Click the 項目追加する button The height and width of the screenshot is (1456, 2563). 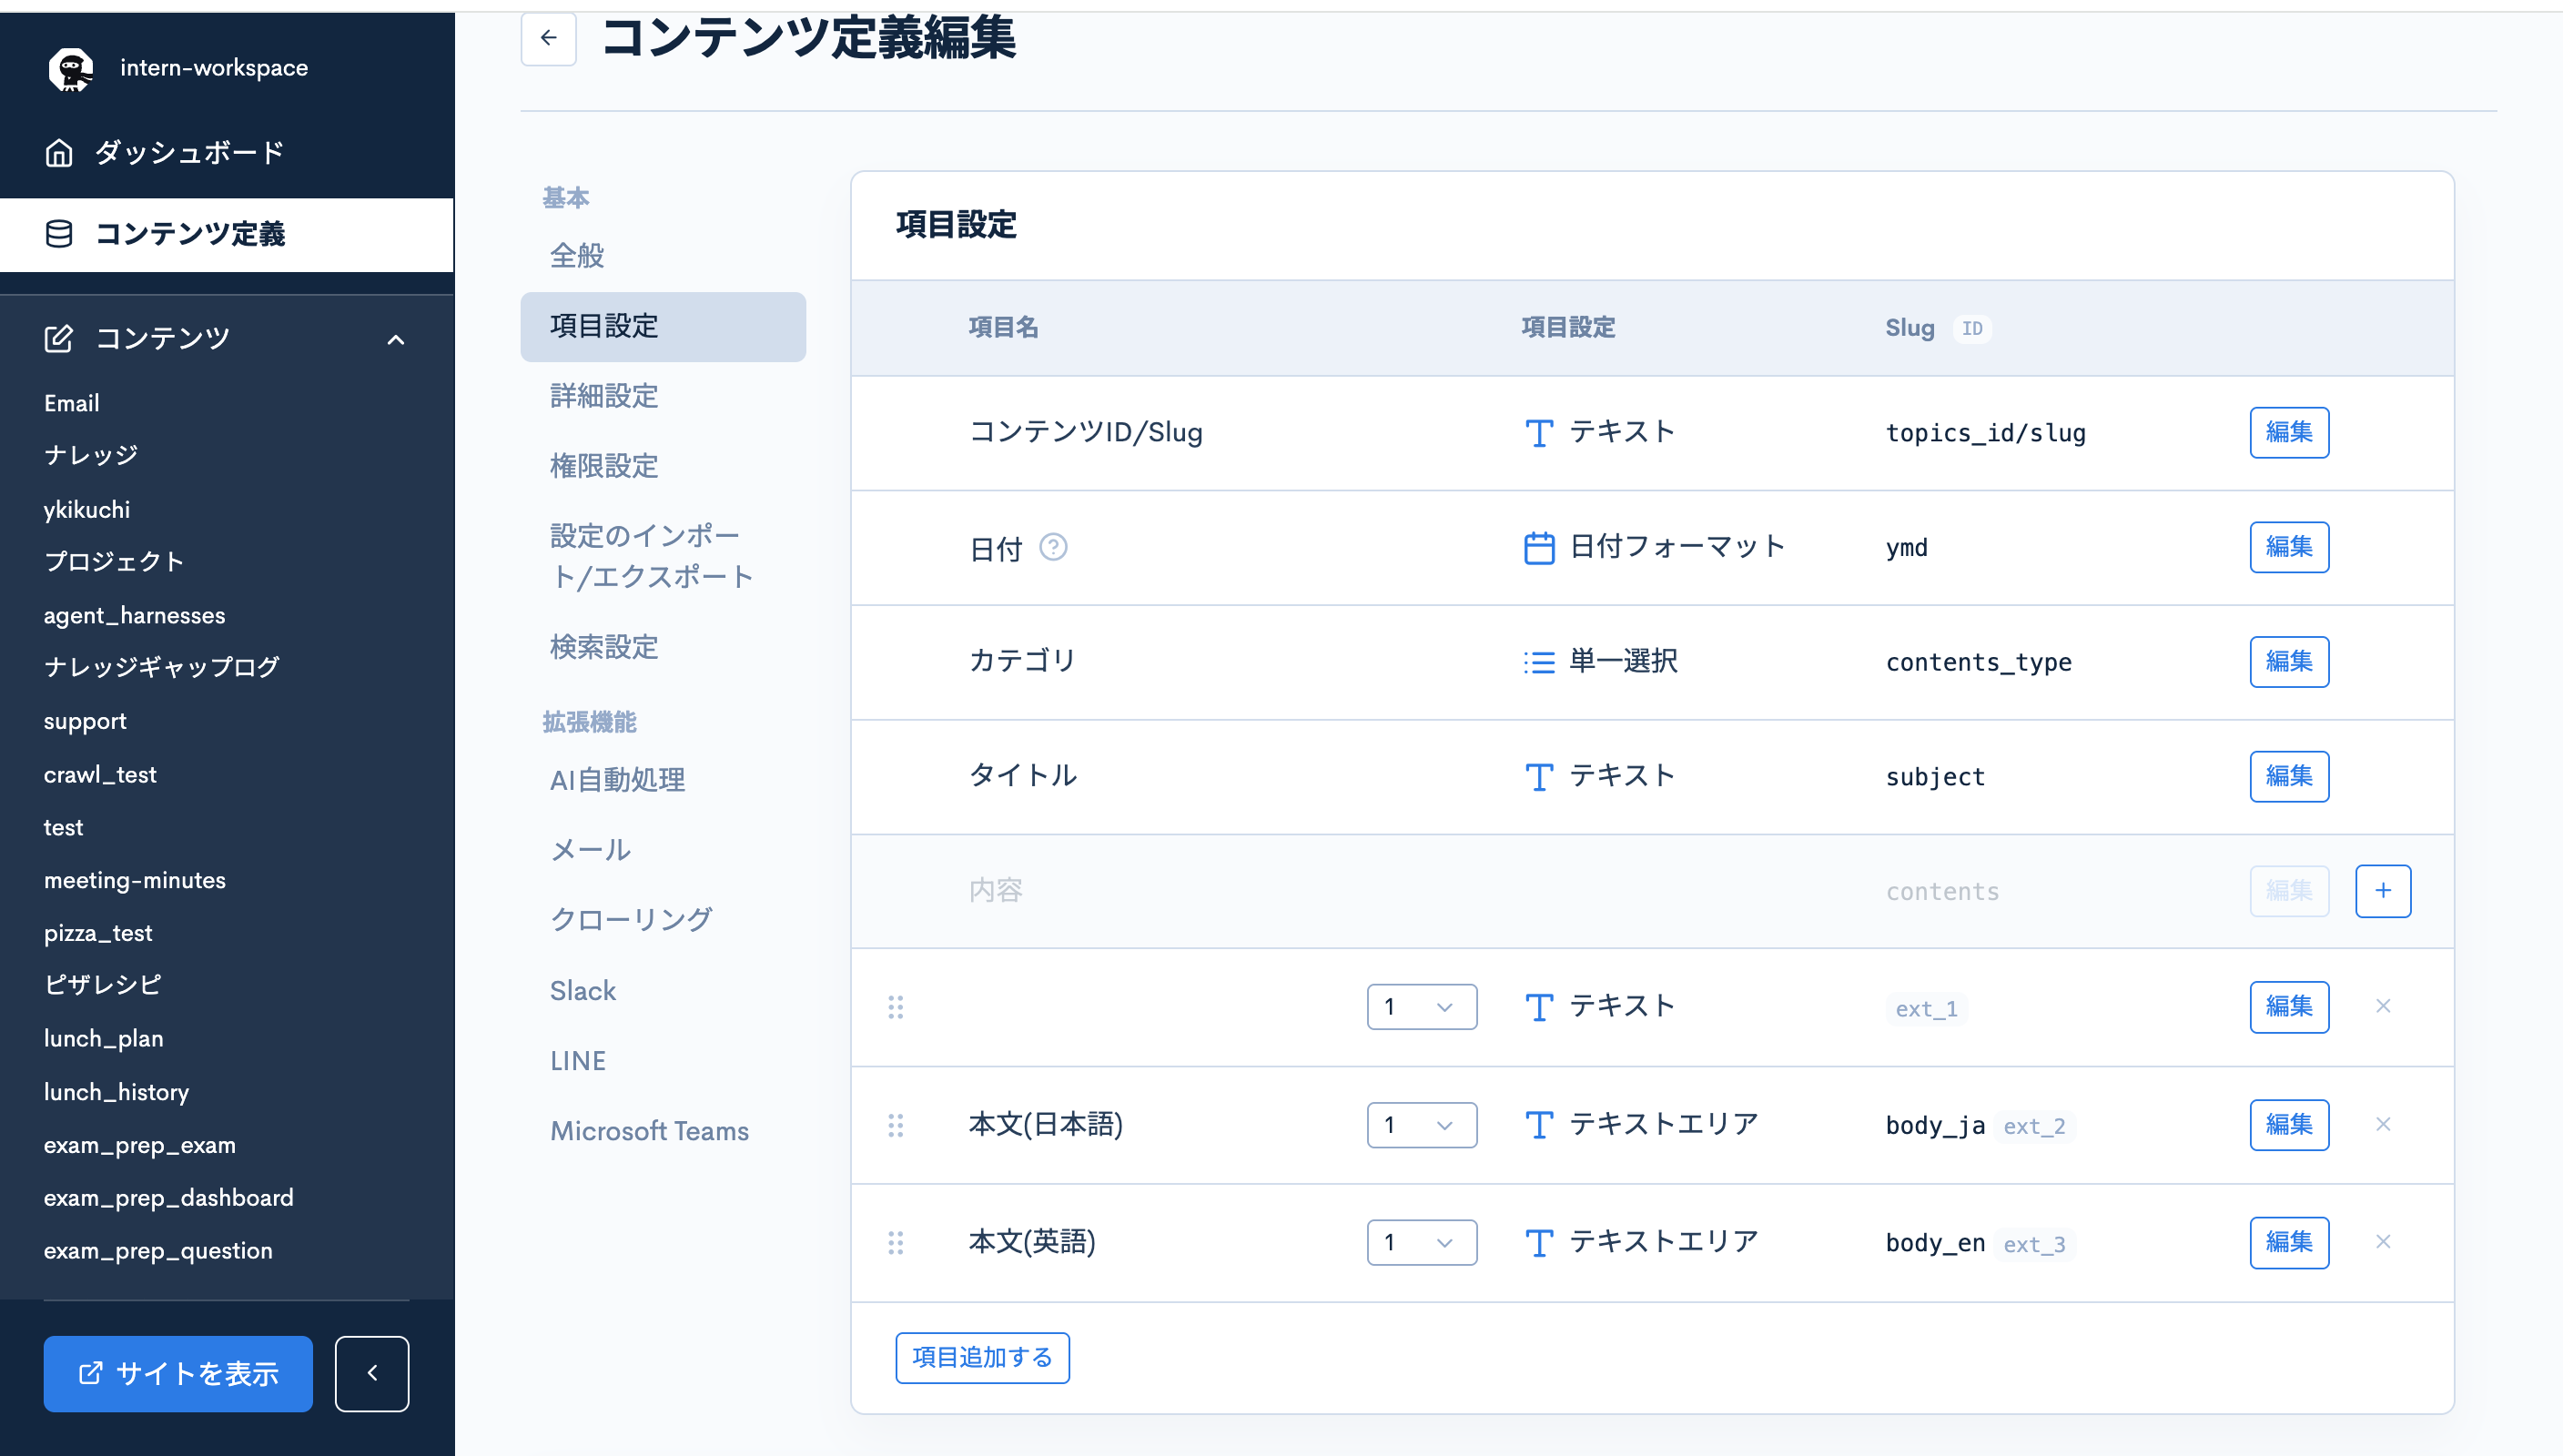[x=982, y=1358]
